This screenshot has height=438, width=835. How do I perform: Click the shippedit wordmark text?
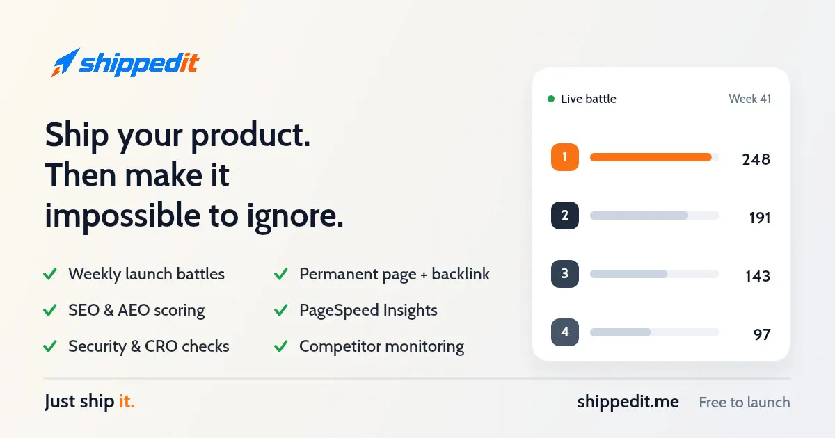pos(139,64)
